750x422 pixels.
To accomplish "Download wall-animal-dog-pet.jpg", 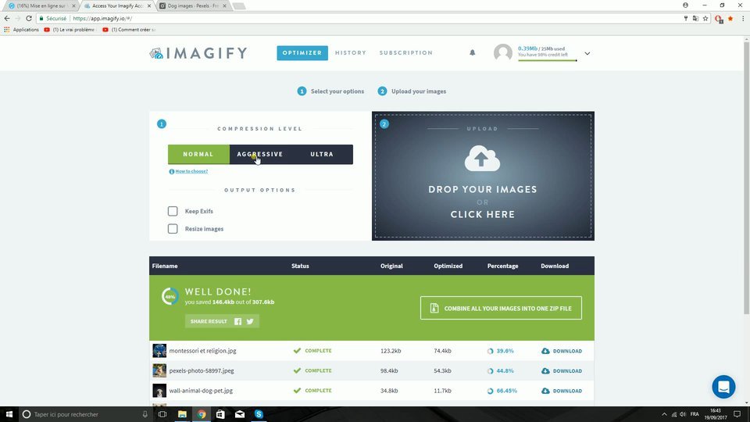I will (562, 391).
